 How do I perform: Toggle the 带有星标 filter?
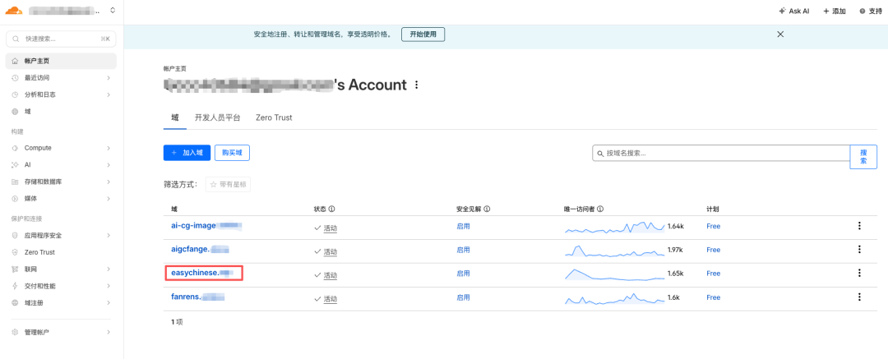[x=229, y=185]
